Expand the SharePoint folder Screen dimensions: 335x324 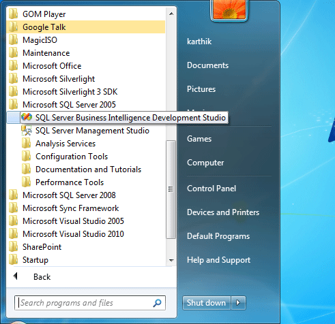(42, 247)
